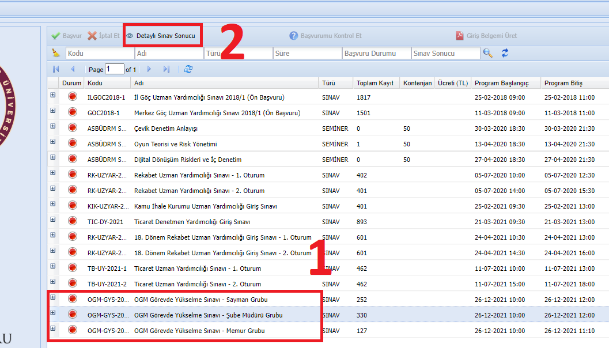The height and width of the screenshot is (348, 609).
Task: Expand the TB-UY-2021-2 row
Action: tap(53, 282)
